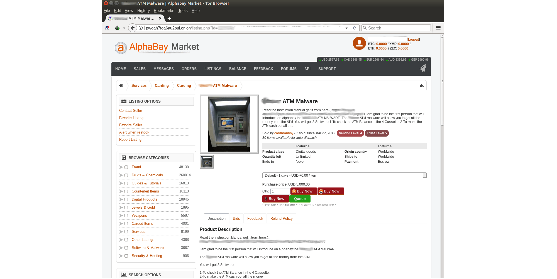
Task: Click the quantity input field
Action: pyautogui.click(x=280, y=191)
